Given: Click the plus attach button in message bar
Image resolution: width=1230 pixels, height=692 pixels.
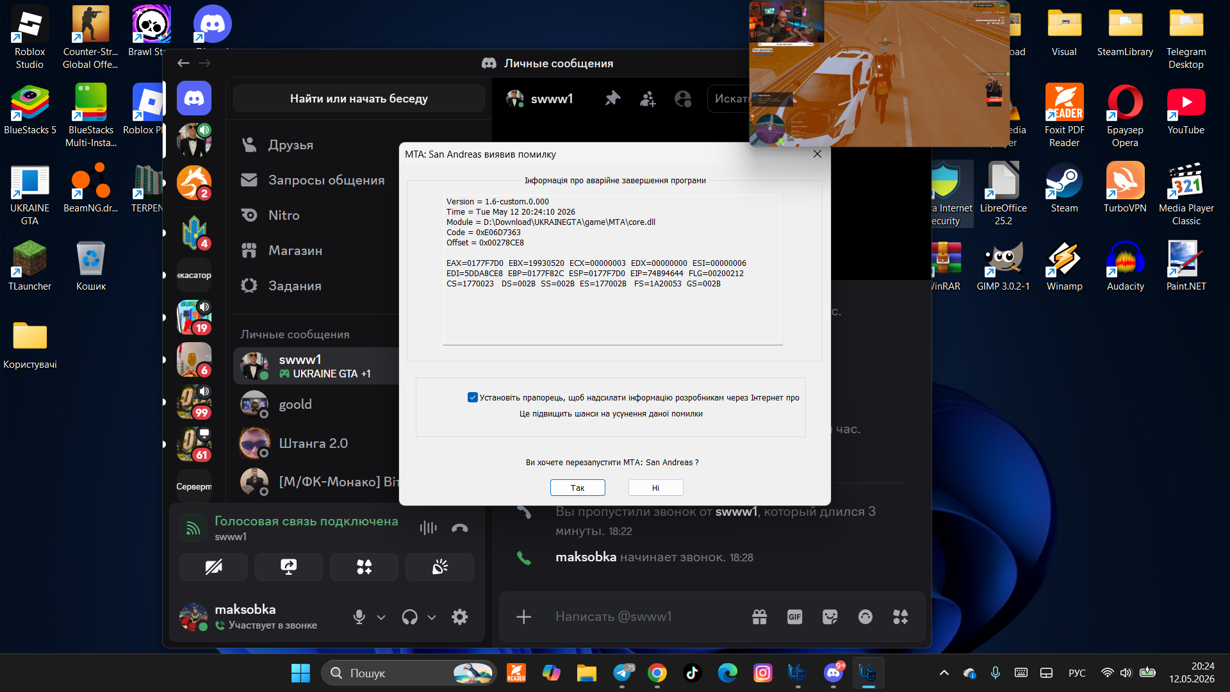Looking at the screenshot, I should click(524, 616).
